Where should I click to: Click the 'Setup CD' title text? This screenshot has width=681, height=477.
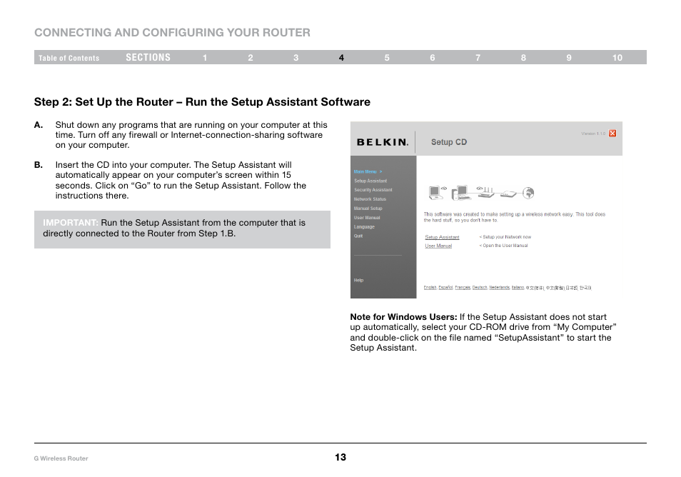pyautogui.click(x=448, y=142)
